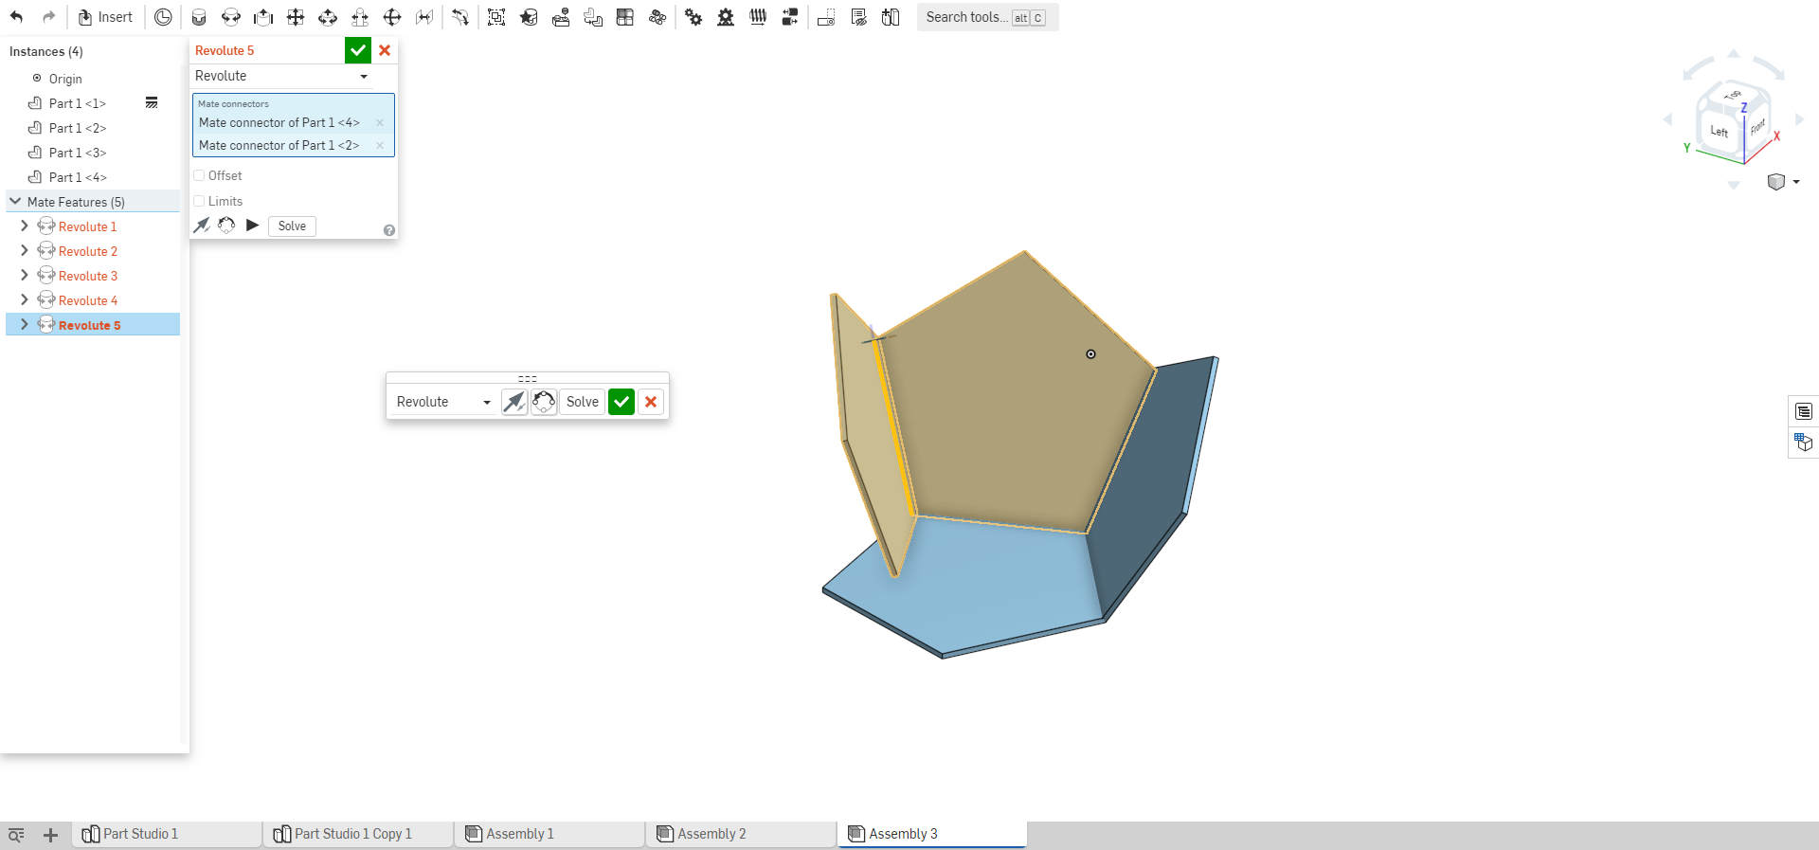Click the last toolbar icon before search box

[891, 17]
